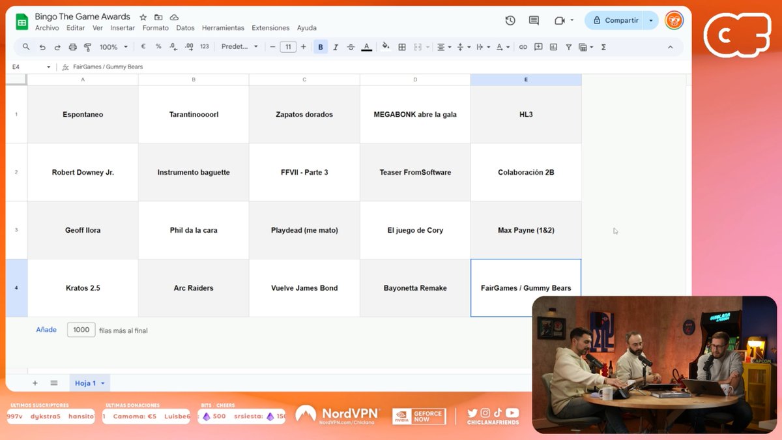Open the Google account avatar
The image size is (782, 440).
point(674,20)
